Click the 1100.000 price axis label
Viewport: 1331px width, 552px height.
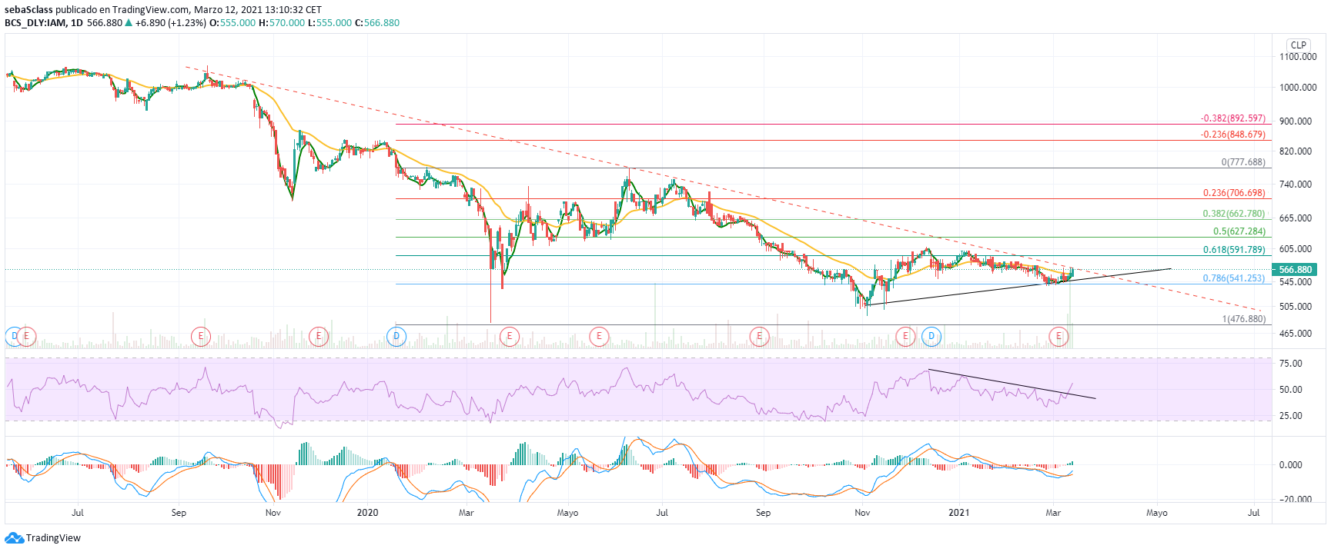tap(1298, 57)
